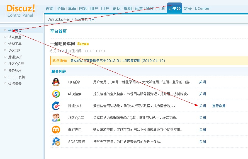The image size is (248, 159).
Task: Select 平台首页 in the sidebar
Action: [x=15, y=30]
